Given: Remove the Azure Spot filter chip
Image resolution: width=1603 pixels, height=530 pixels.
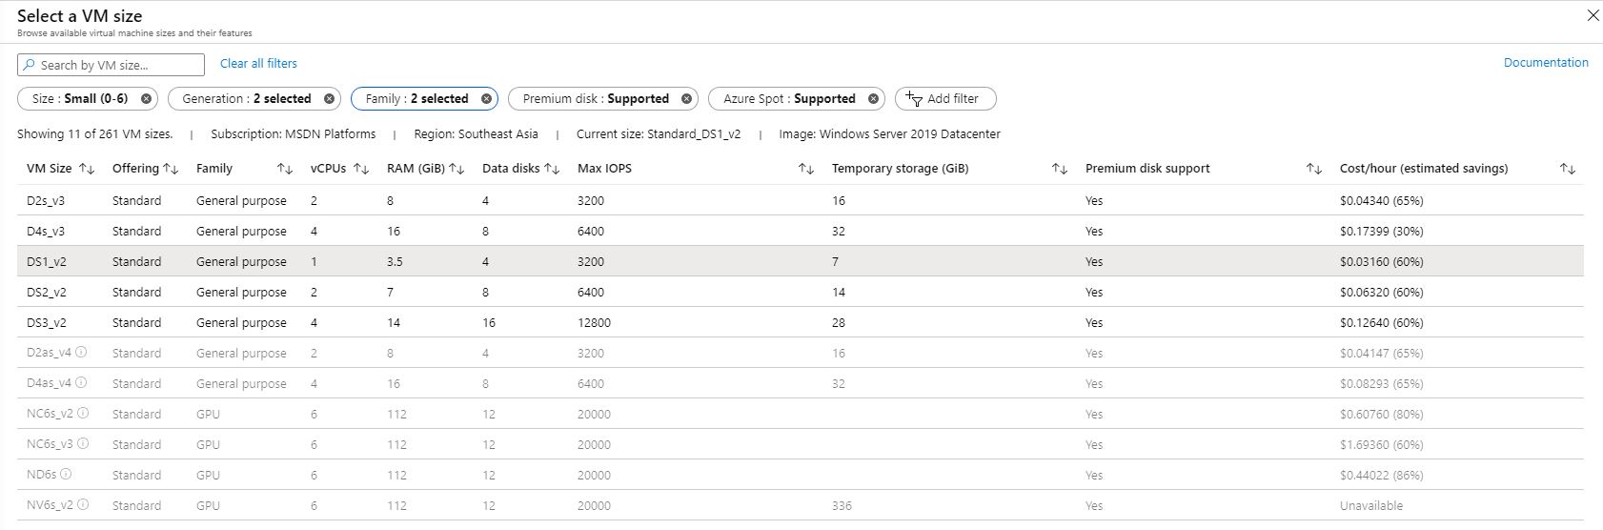Looking at the screenshot, I should (x=873, y=99).
